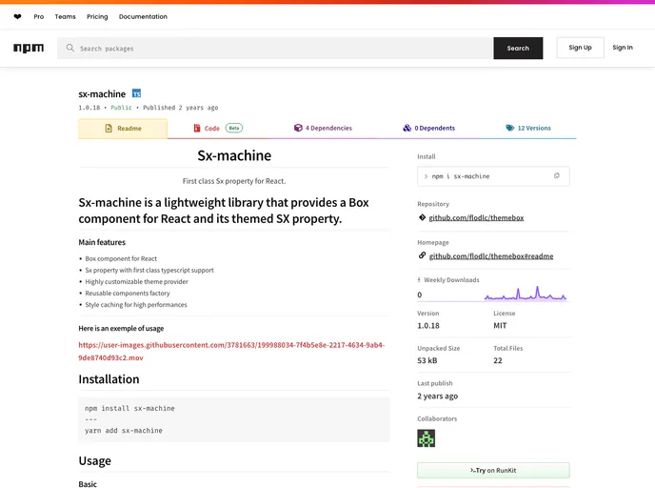Click the 'Highly customizable theme provider' bullet
Viewport: 655px width, 488px height.
tap(136, 281)
